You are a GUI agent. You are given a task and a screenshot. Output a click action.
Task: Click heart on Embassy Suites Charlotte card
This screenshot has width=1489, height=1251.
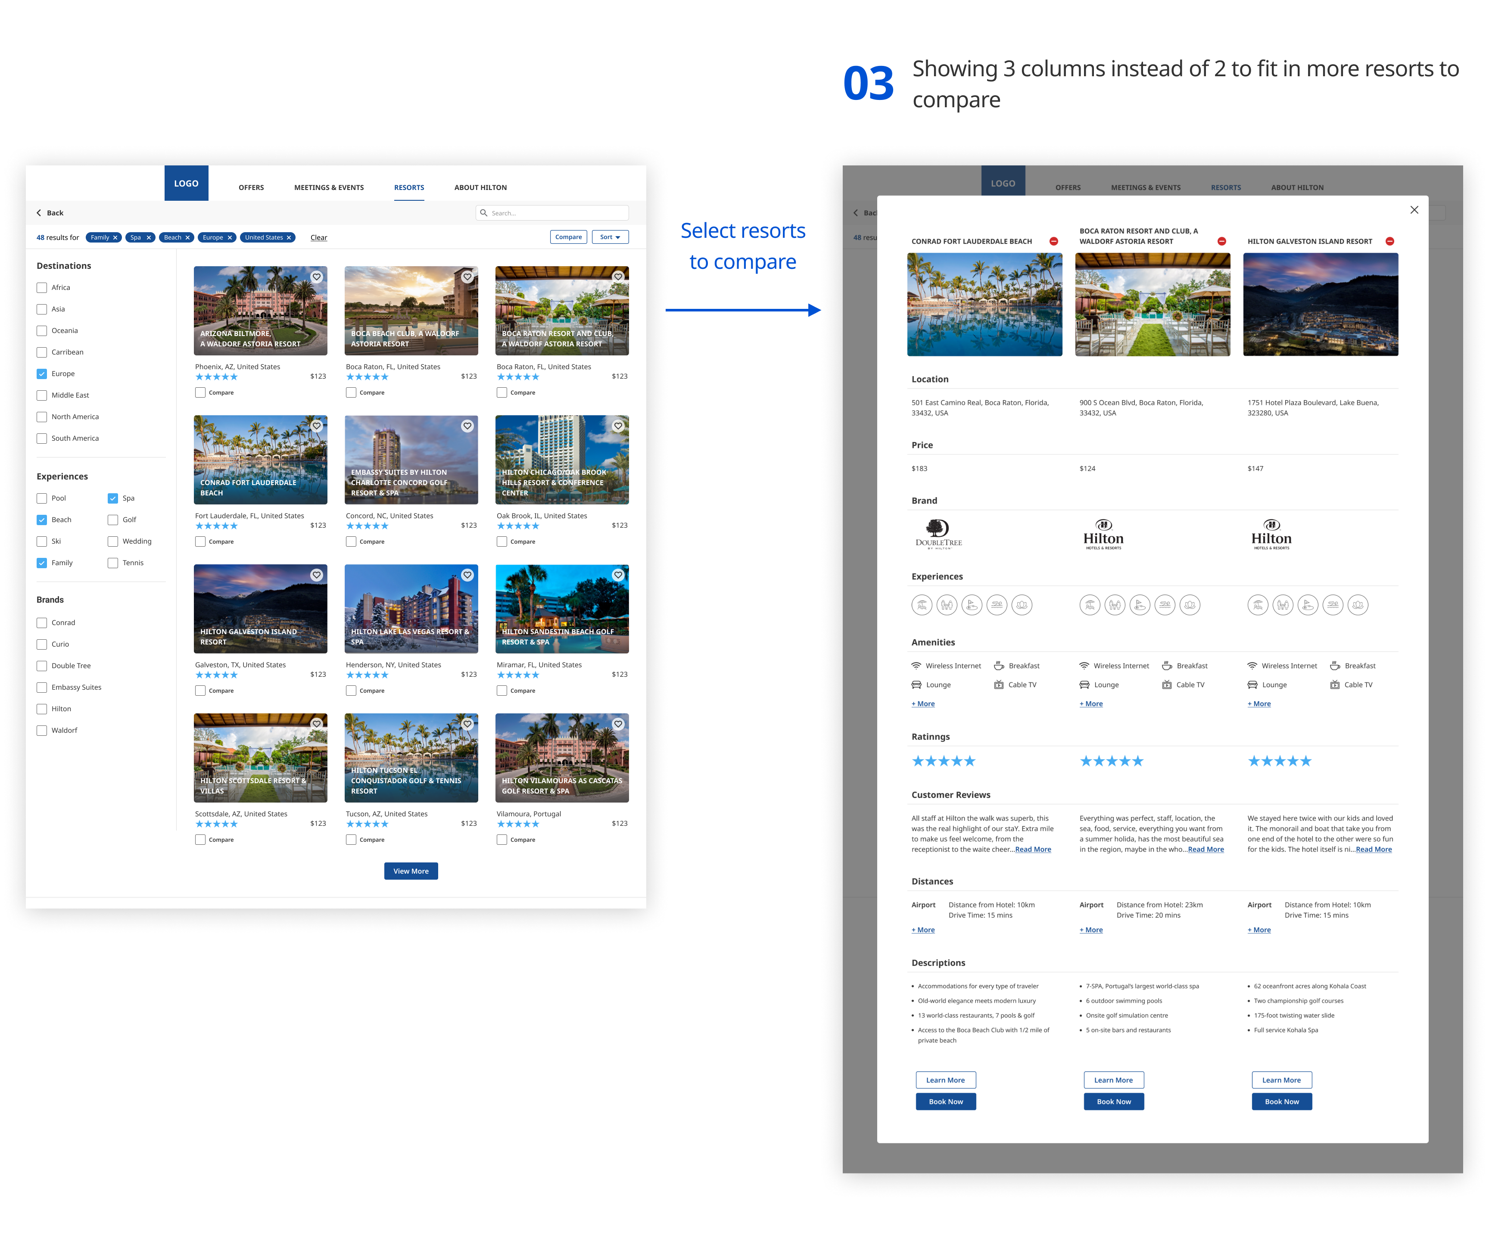click(x=467, y=426)
